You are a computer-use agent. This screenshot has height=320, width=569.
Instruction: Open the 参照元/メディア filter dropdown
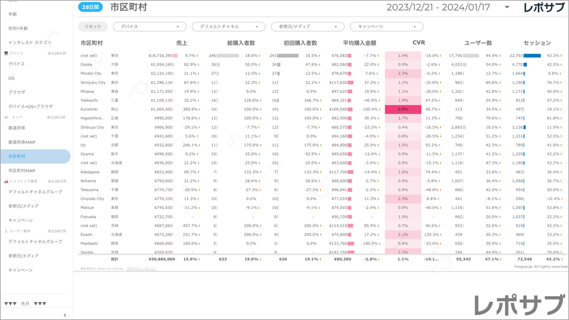(307, 27)
